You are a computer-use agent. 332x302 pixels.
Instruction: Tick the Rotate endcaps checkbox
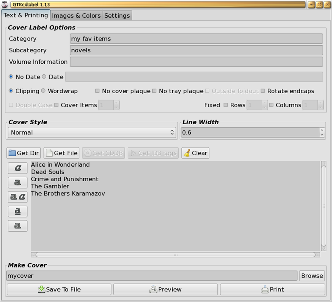263,91
